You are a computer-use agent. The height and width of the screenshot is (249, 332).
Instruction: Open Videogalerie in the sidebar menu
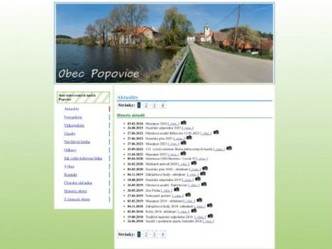coord(74,125)
